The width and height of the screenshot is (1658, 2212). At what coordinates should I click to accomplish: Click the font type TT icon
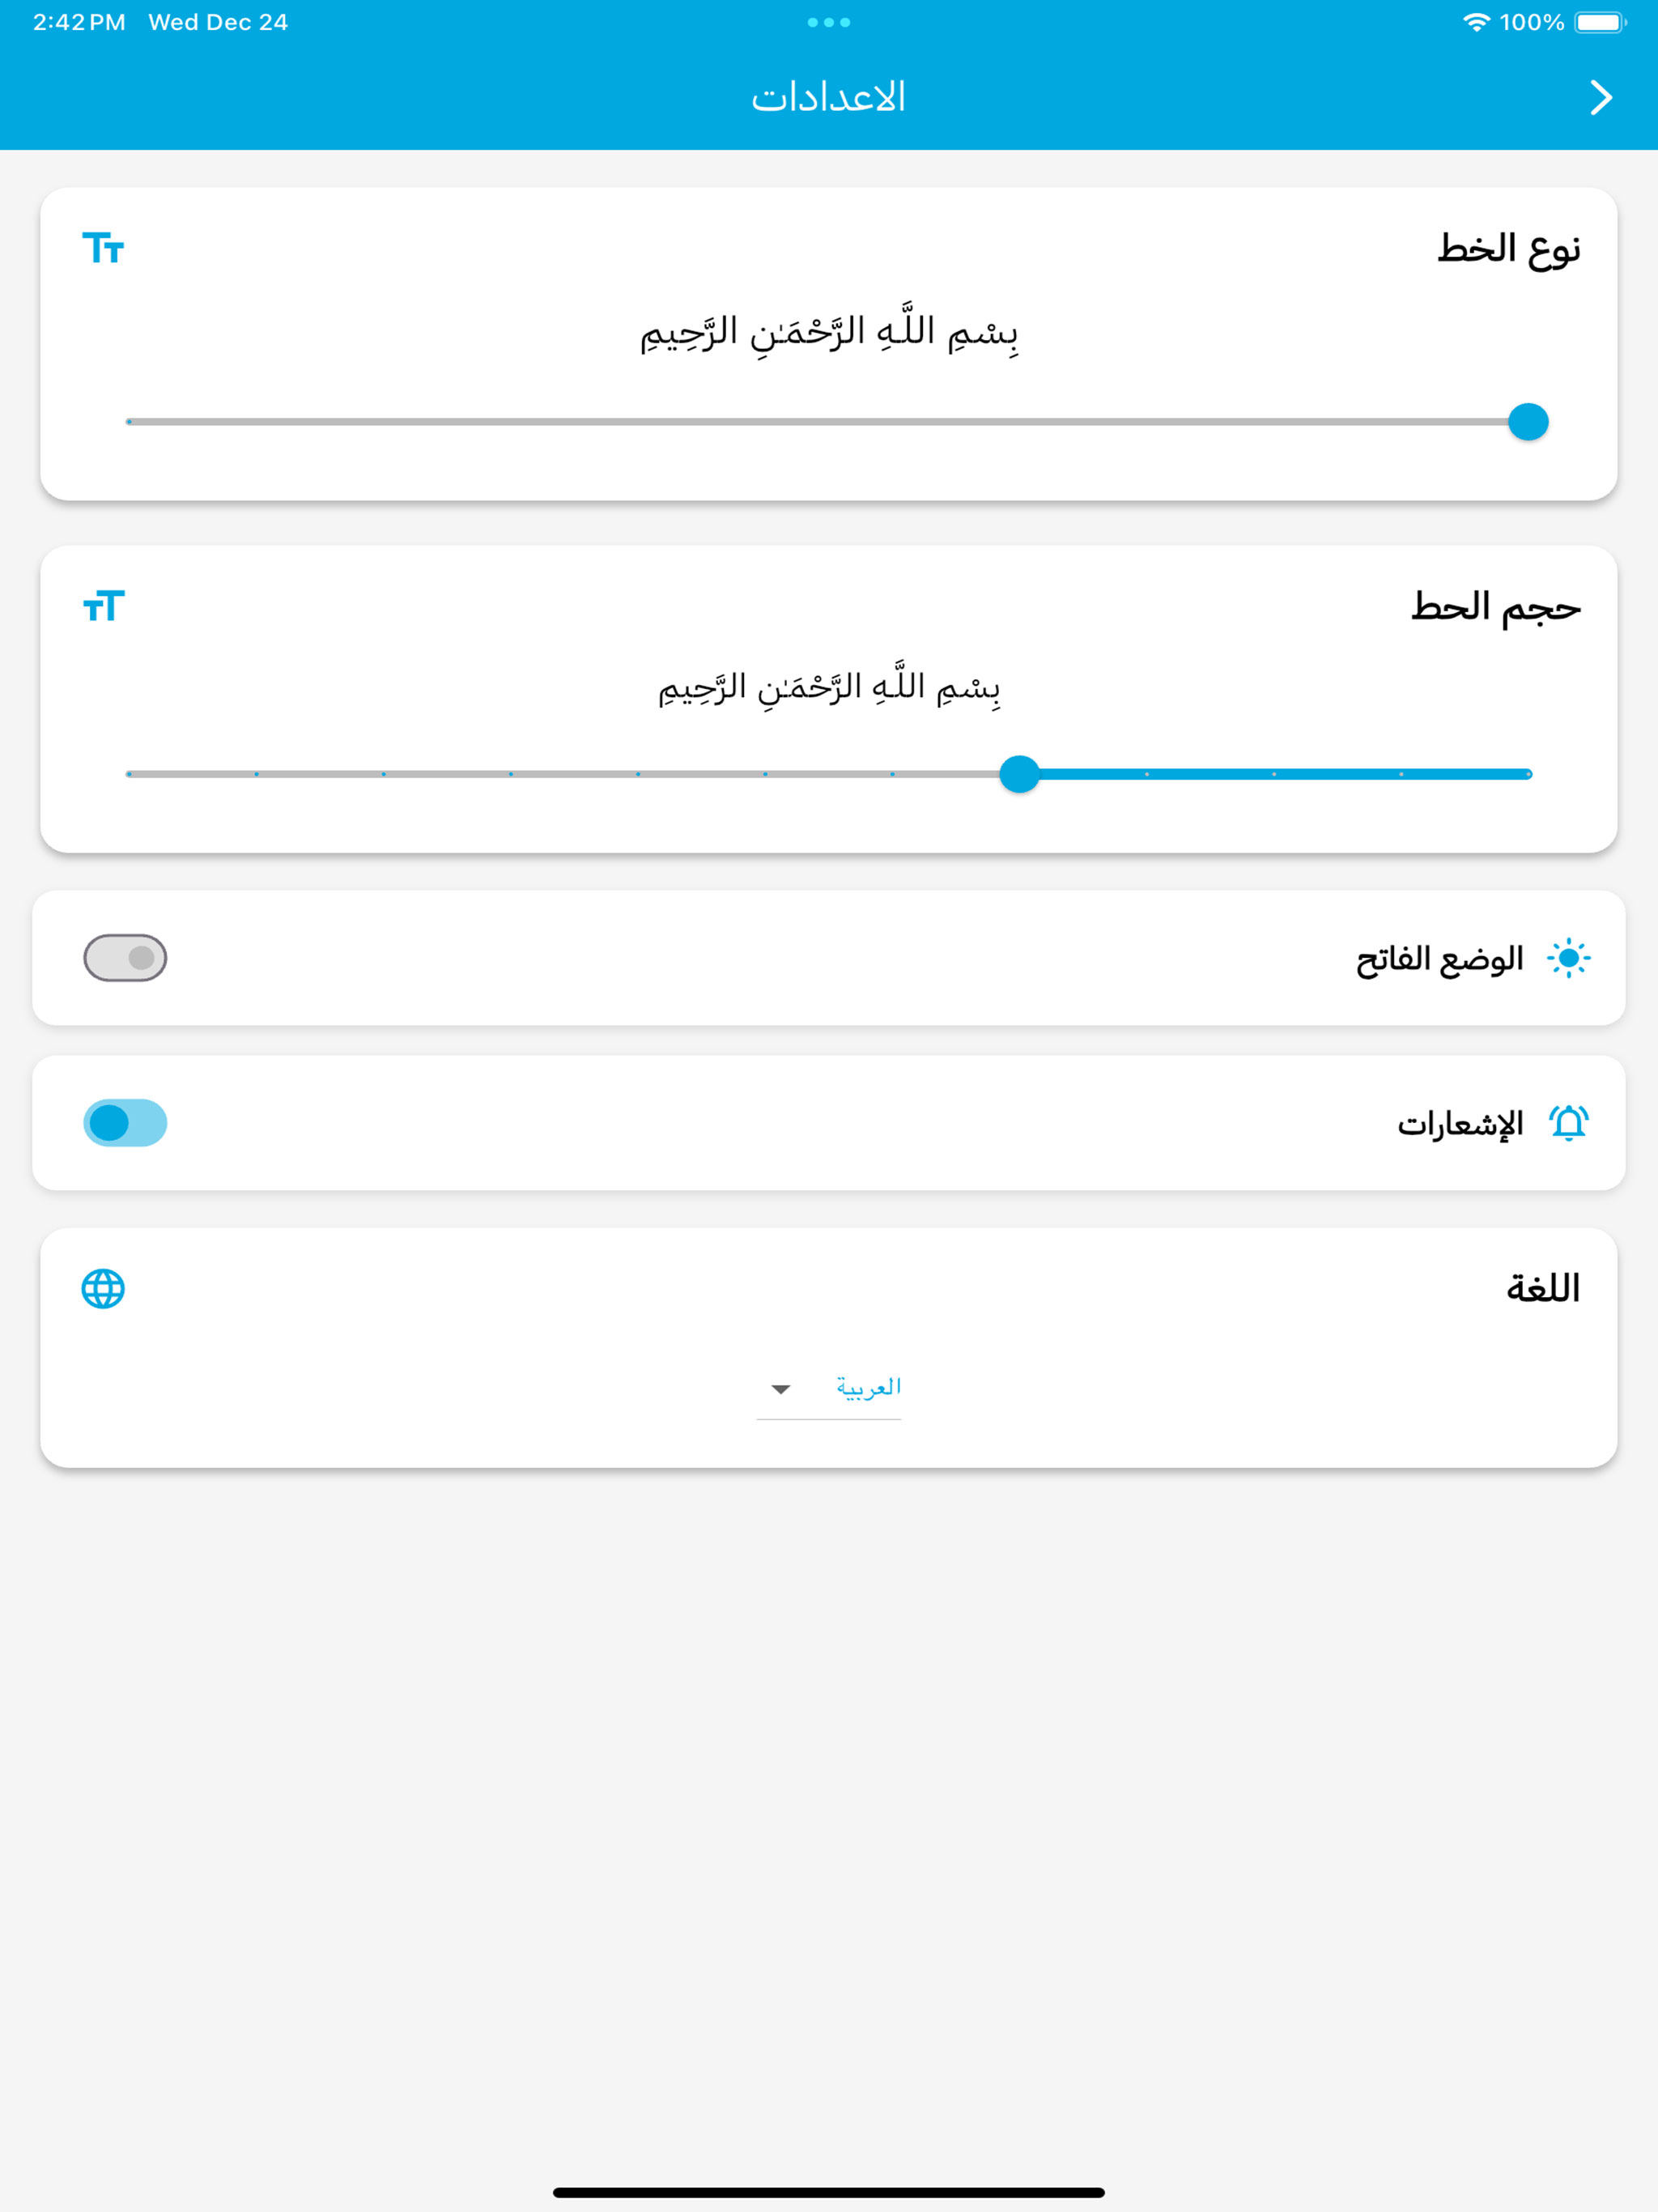coord(103,248)
